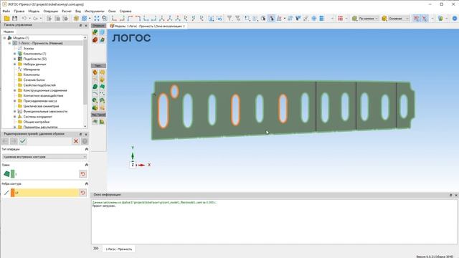Expand the Компоненты (7) tree node
459x258 pixels.
coord(14,54)
